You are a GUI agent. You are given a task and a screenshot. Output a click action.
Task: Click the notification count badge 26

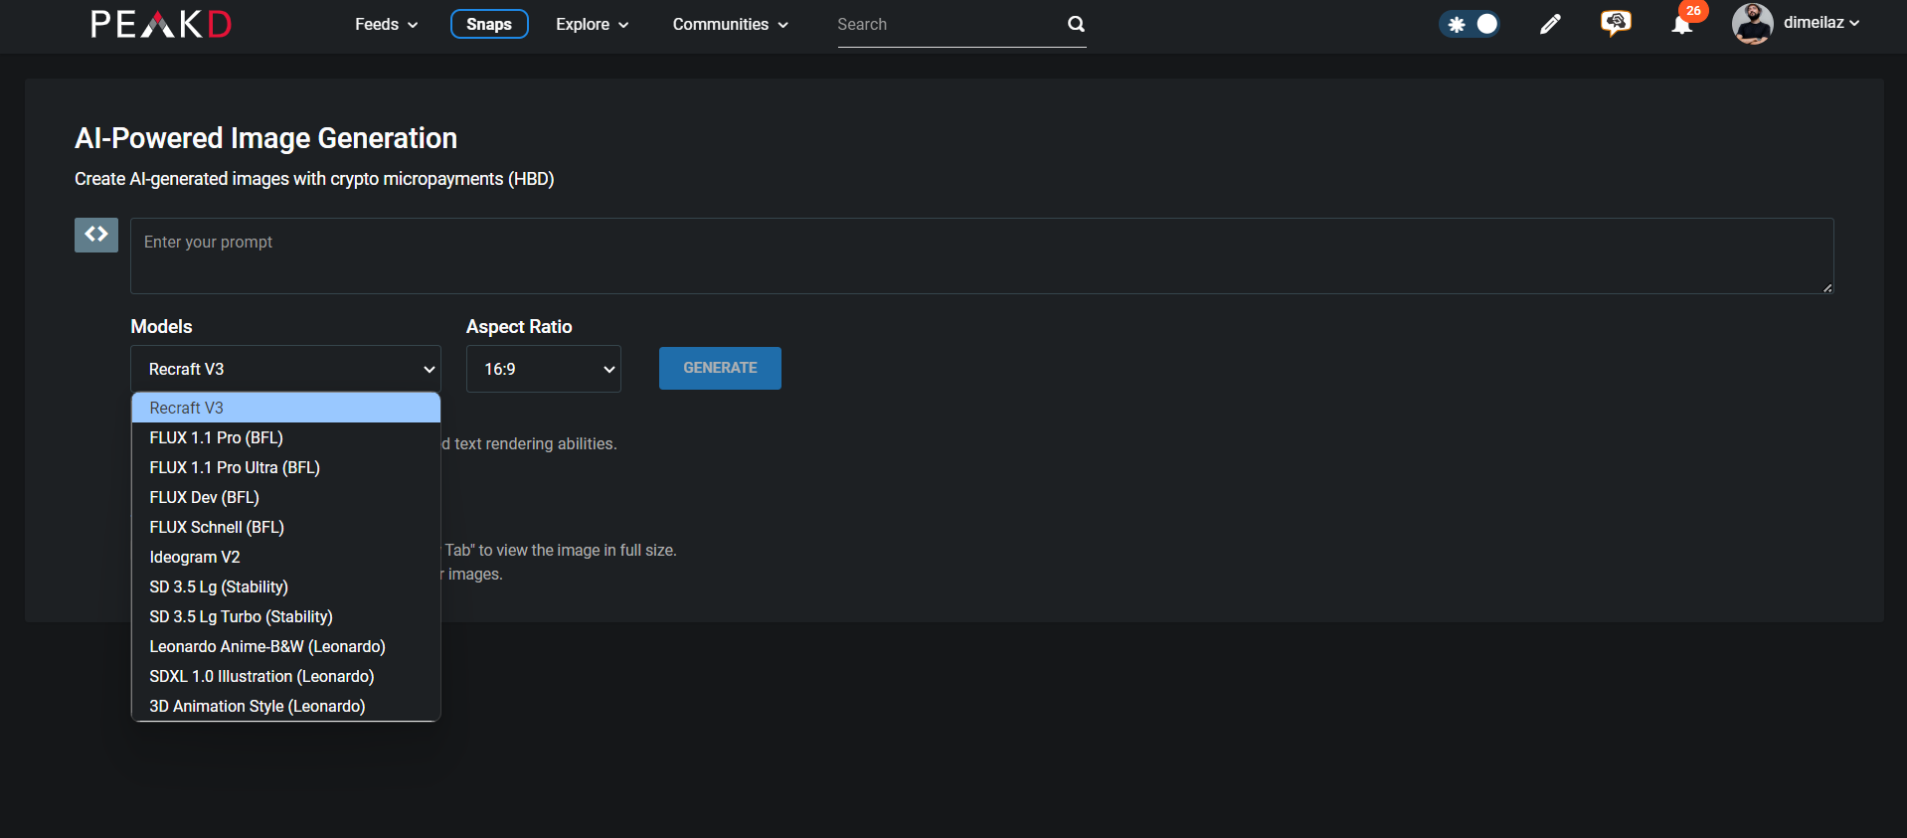[1693, 11]
